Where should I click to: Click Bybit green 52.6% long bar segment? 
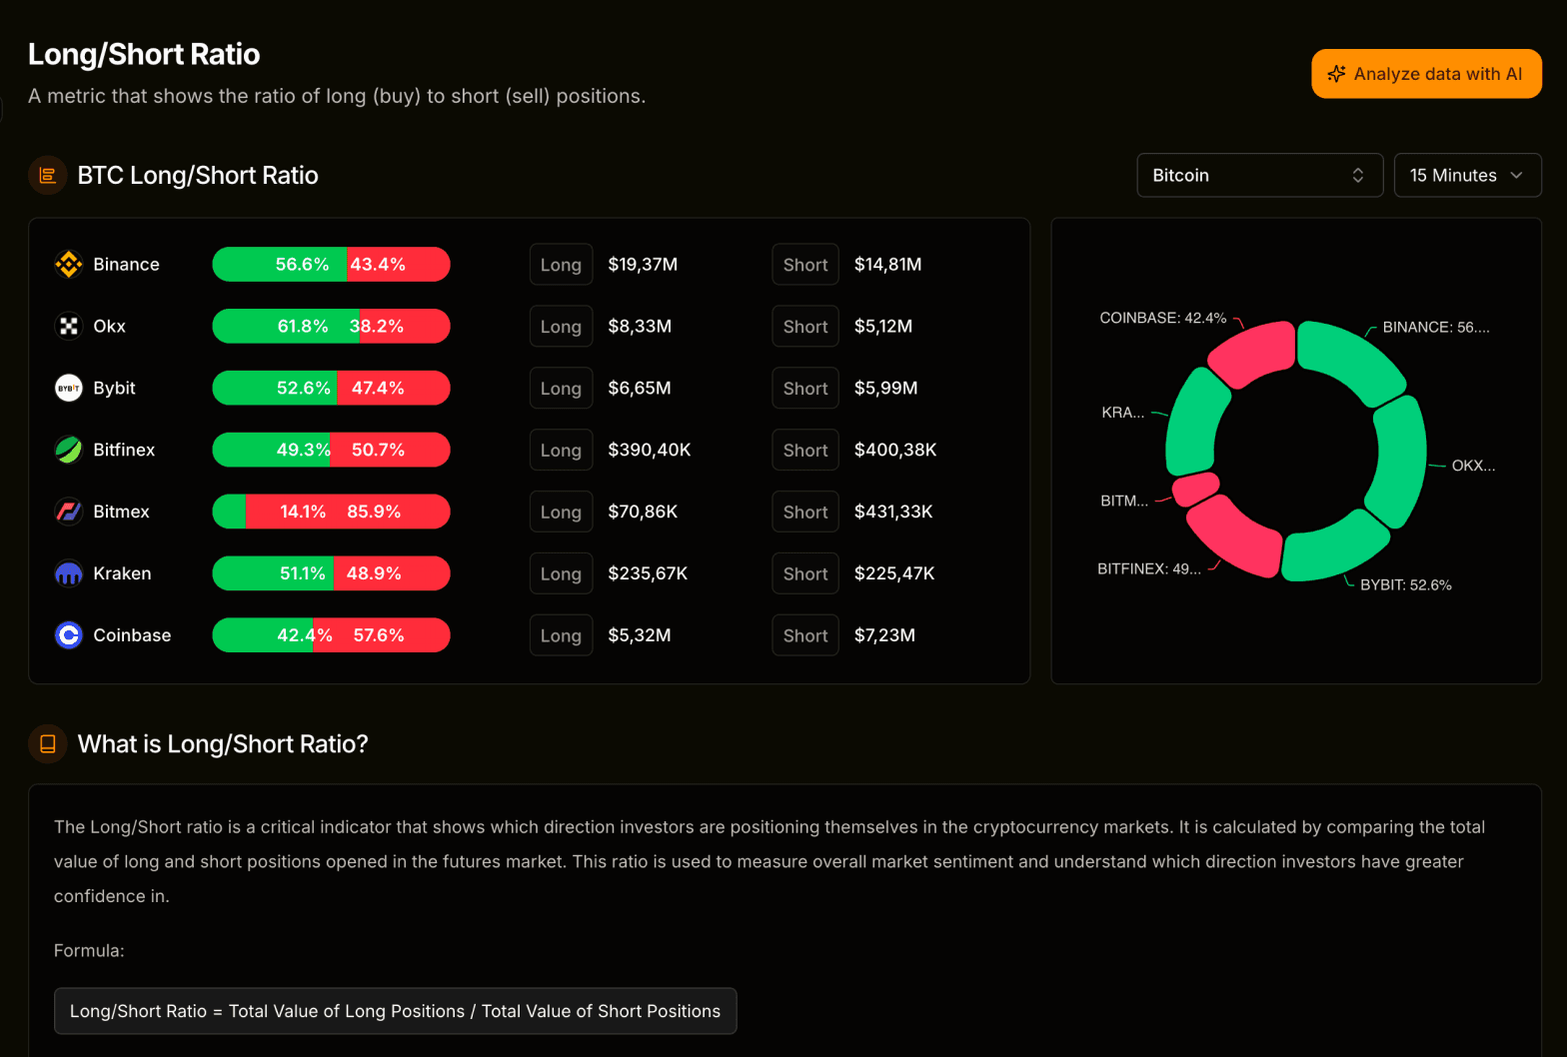click(x=275, y=389)
